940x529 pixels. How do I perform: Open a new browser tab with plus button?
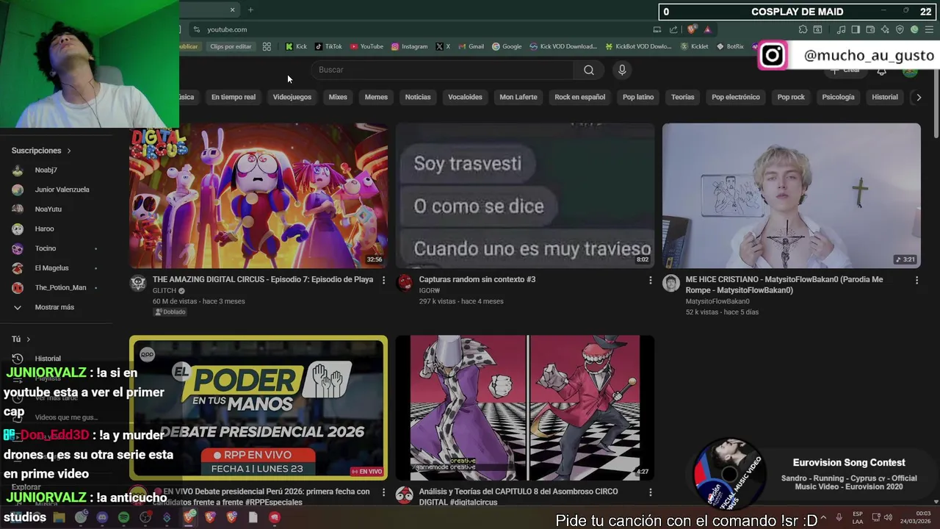[250, 10]
